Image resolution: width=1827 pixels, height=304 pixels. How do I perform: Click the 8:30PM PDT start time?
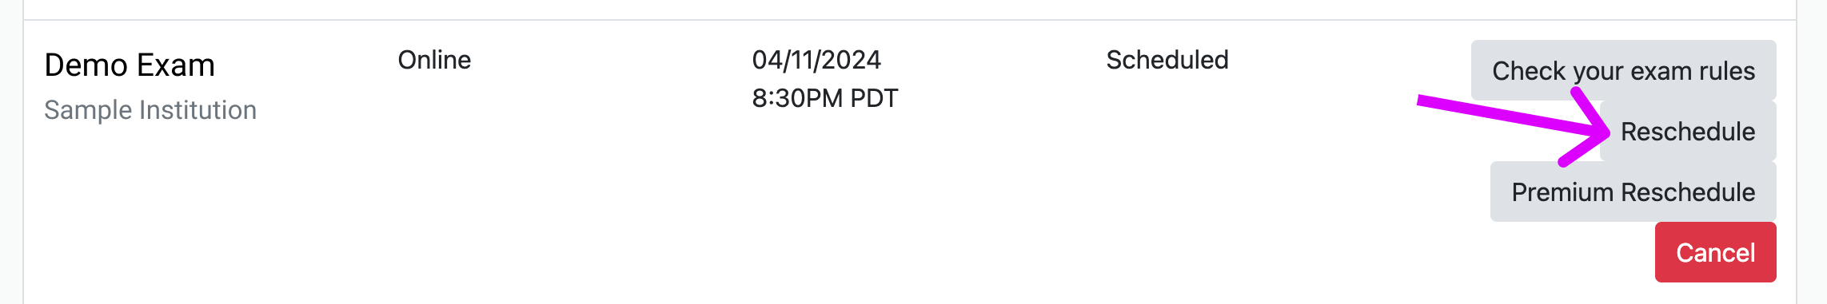click(x=825, y=98)
